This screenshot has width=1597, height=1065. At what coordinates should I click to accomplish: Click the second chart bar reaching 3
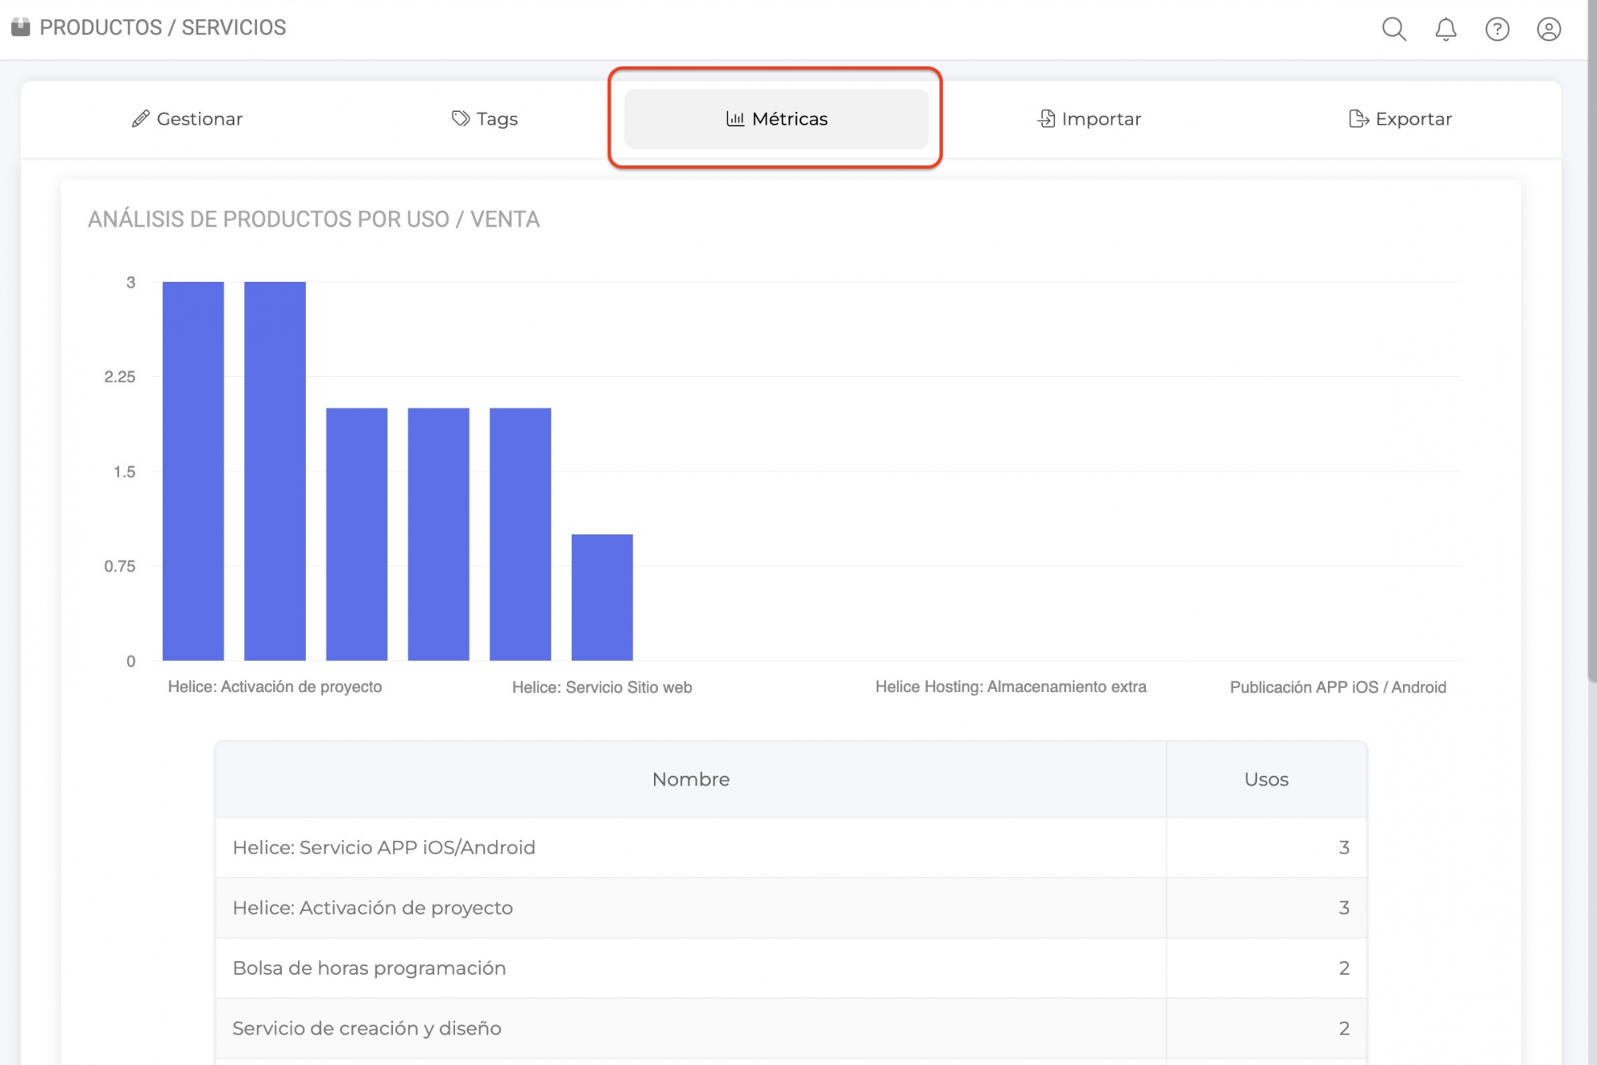(275, 471)
